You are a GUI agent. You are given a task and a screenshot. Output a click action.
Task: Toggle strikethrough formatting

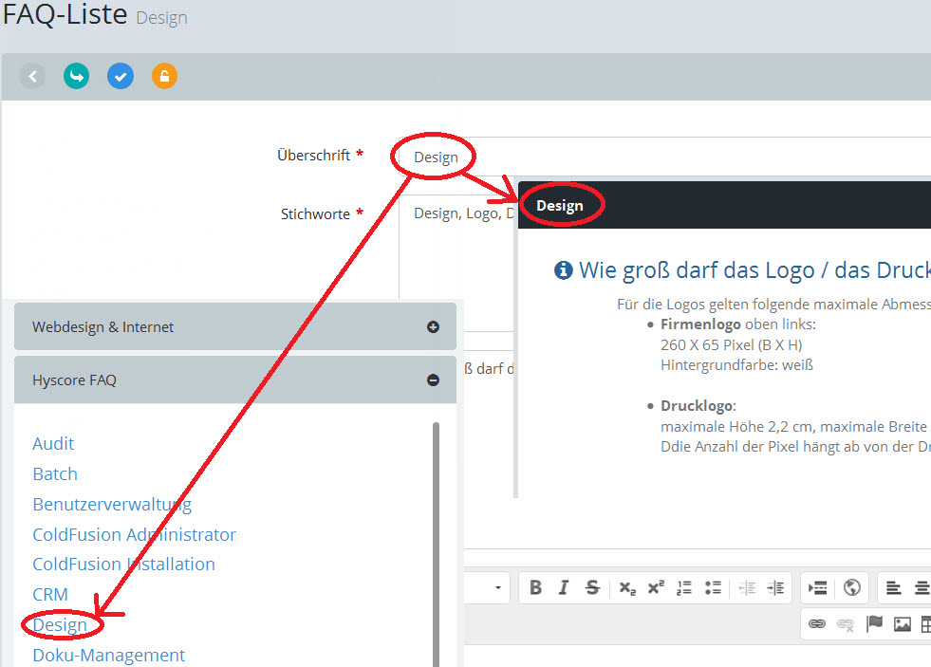point(592,588)
